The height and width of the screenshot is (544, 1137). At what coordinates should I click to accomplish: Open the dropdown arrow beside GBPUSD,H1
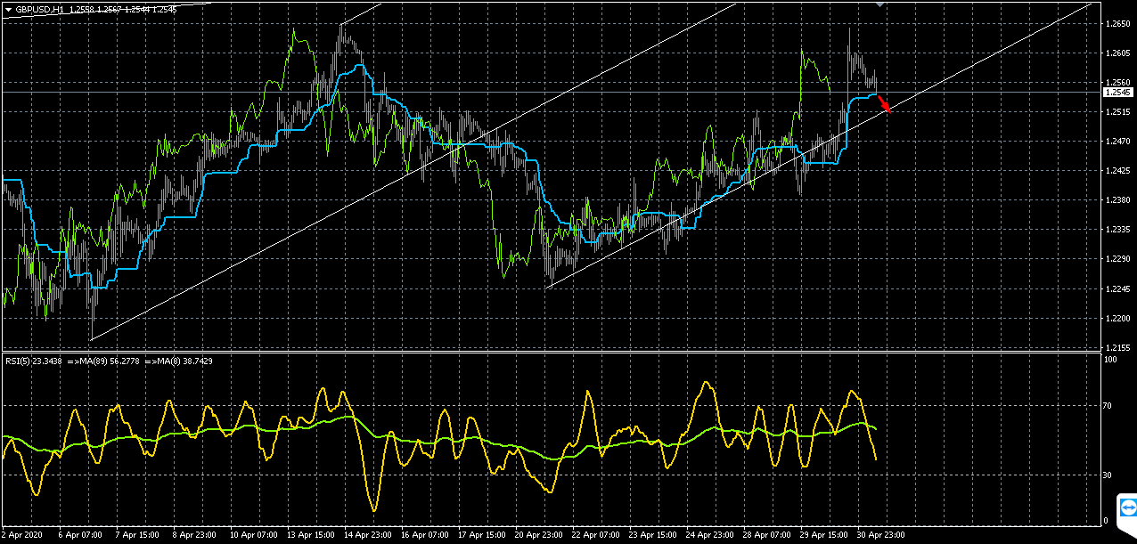(x=7, y=9)
